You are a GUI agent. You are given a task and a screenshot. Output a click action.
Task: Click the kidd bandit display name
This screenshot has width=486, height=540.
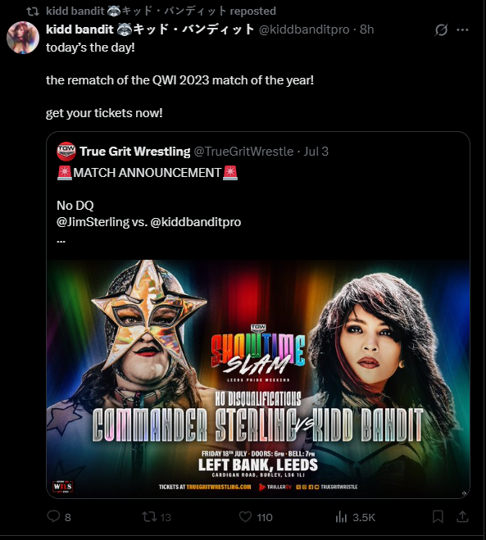[x=150, y=29]
